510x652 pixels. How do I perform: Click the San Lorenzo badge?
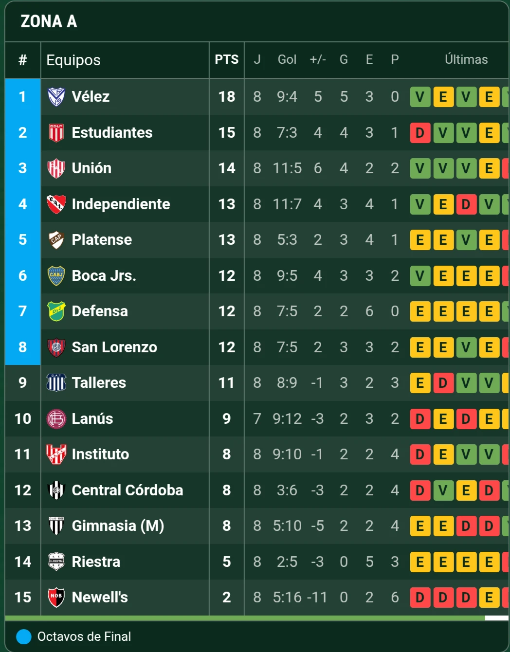pos(56,347)
